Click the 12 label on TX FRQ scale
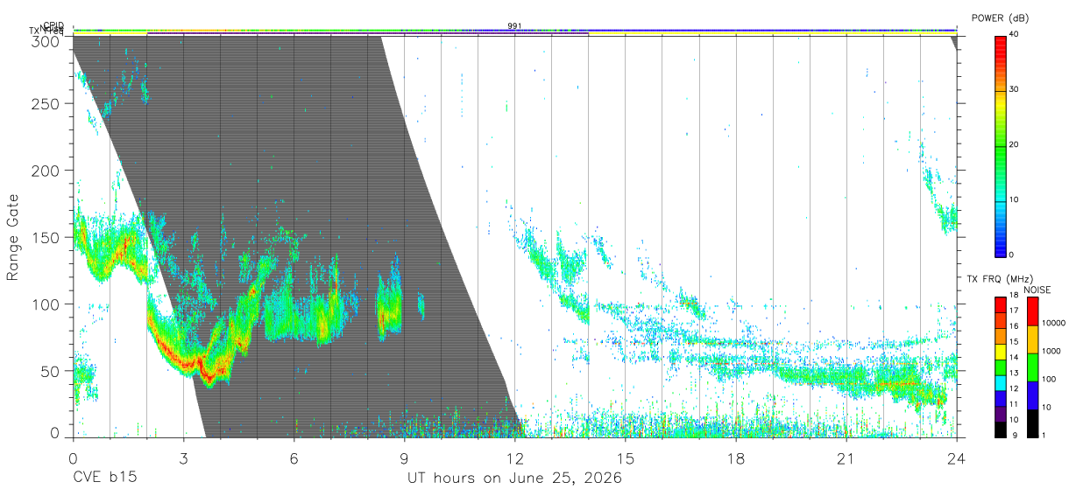1076x496 pixels. pos(1014,388)
